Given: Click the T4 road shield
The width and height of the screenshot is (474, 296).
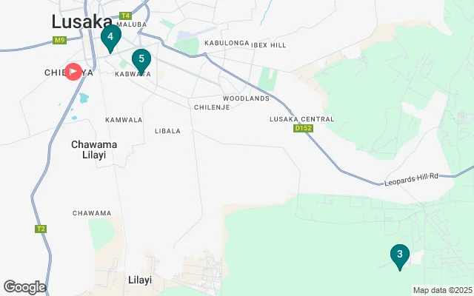Looking at the screenshot, I should tap(125, 16).
